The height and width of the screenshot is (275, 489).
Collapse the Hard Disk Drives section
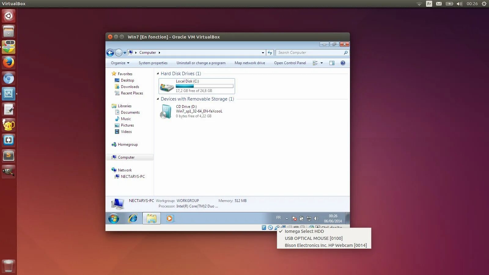(158, 73)
